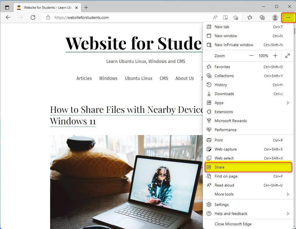Zoom out the page with the minus control
296x229 pixels.
pyautogui.click(x=252, y=56)
